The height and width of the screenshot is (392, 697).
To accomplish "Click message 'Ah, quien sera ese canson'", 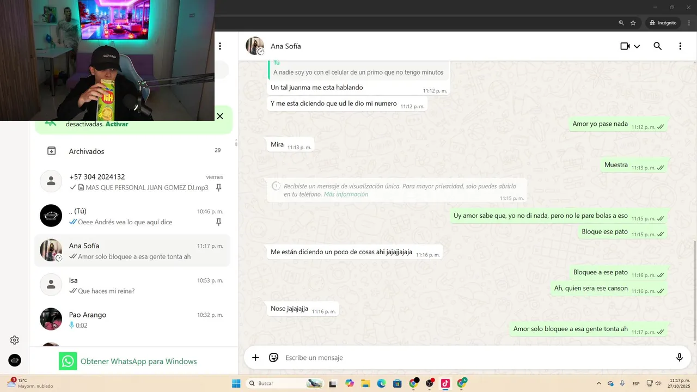I will (x=609, y=289).
